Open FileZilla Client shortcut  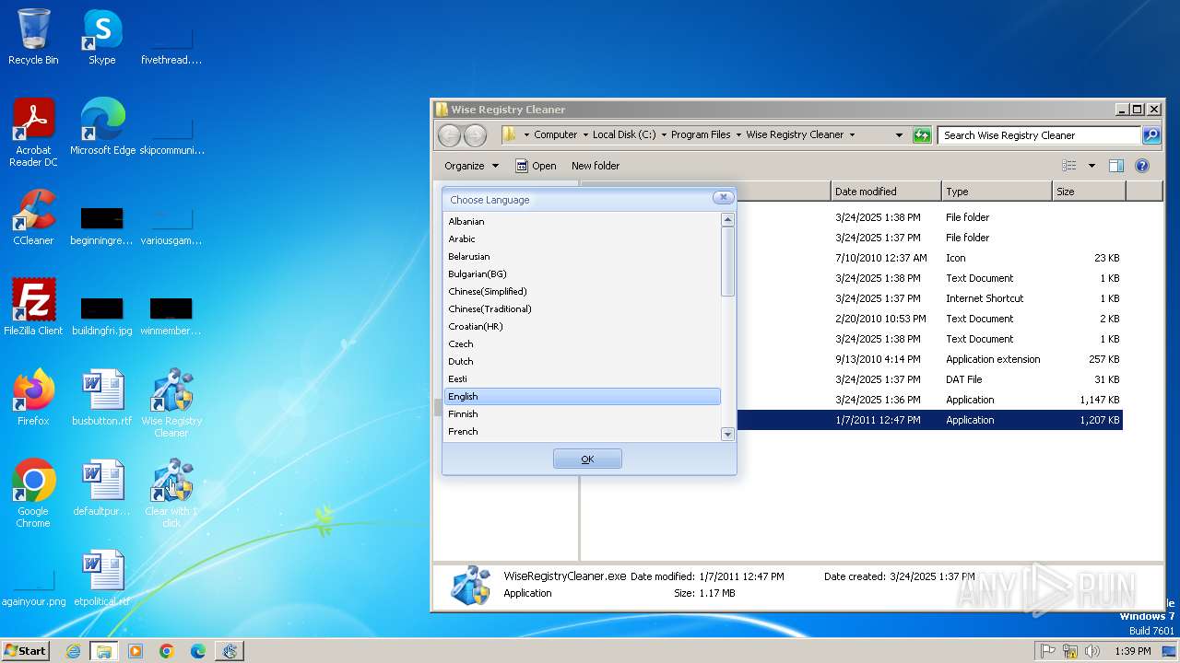(33, 307)
